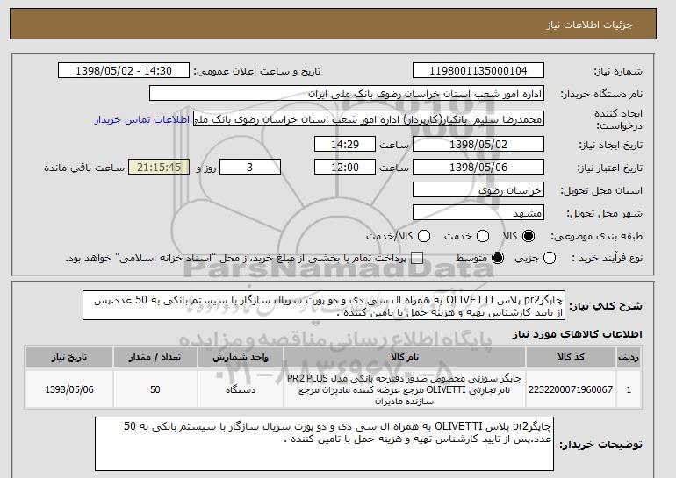Click the ساعت باقی مانده label
676x478 pixels.
[x=84, y=168]
